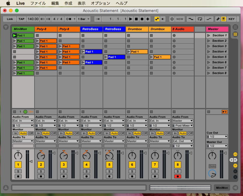Toggle In/Out section visibility
243x196 pixels.
(235, 154)
